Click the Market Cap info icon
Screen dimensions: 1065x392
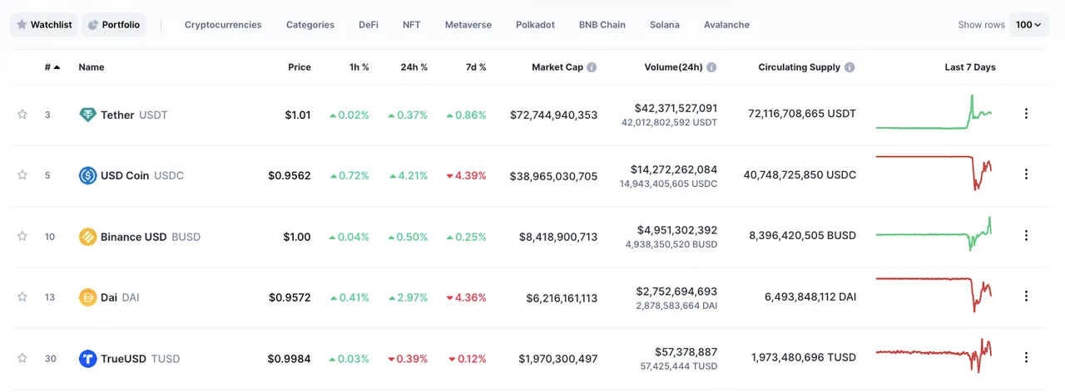[592, 67]
